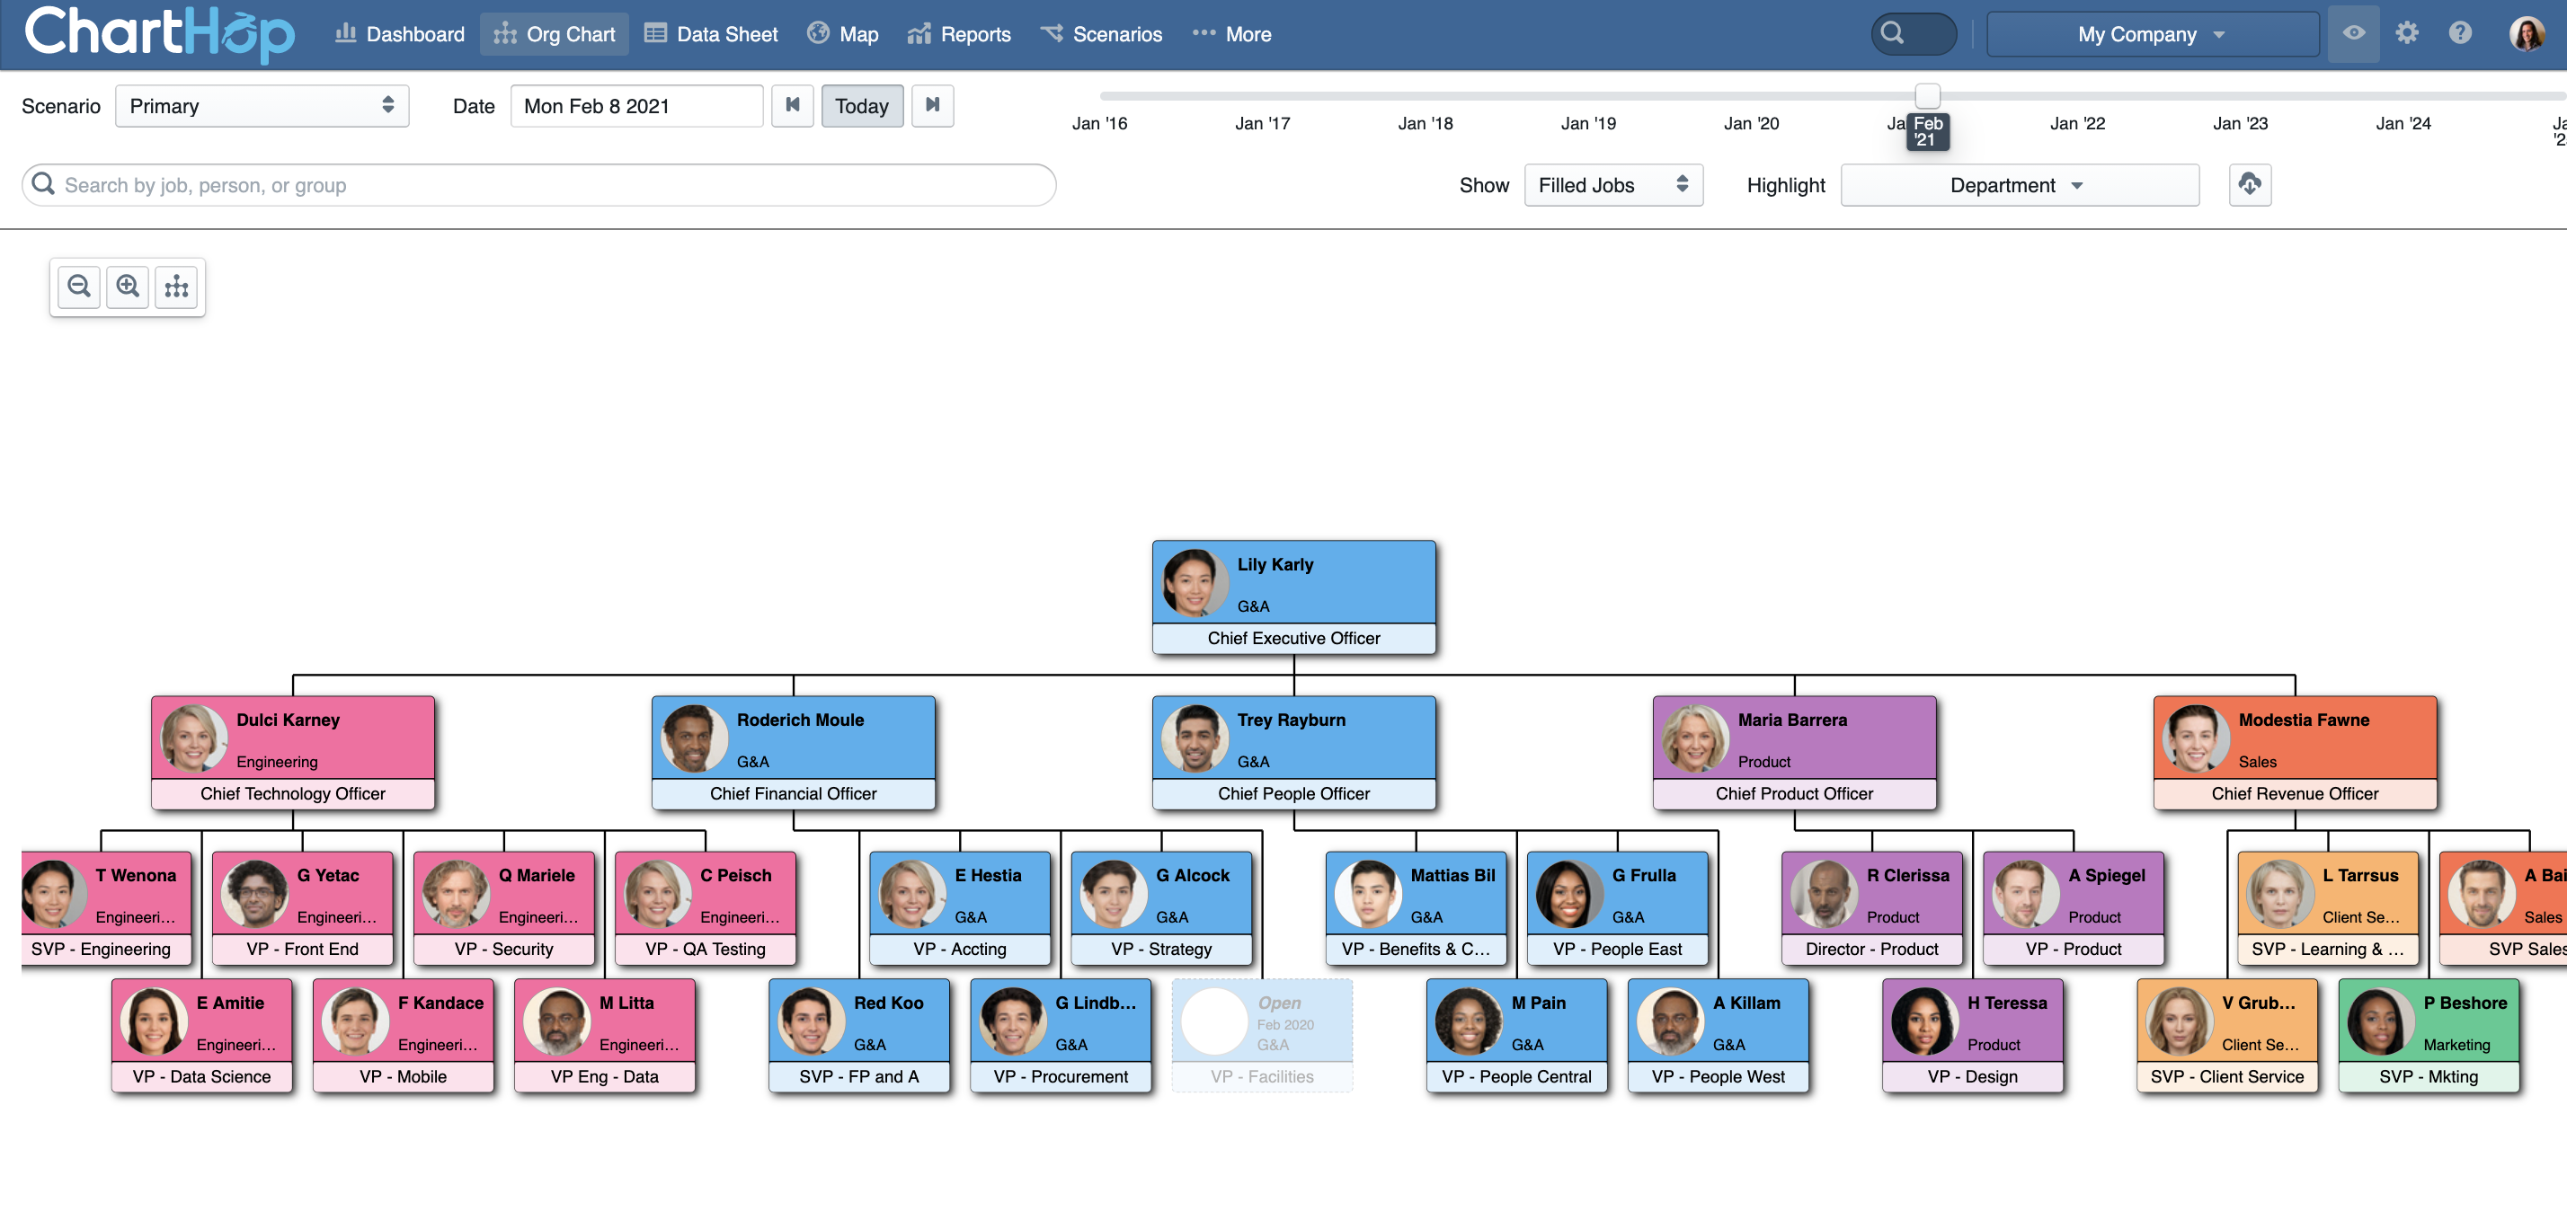Change the Show dropdown from Filled Jobs

point(1612,184)
